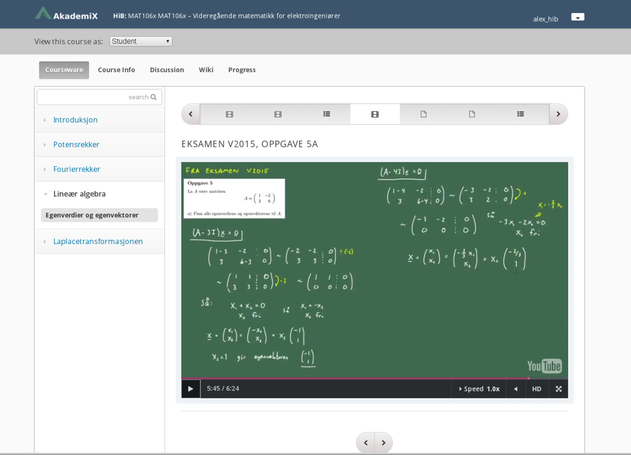The width and height of the screenshot is (631, 455).
Task: Open the first problem list unit icon
Action: [327, 114]
